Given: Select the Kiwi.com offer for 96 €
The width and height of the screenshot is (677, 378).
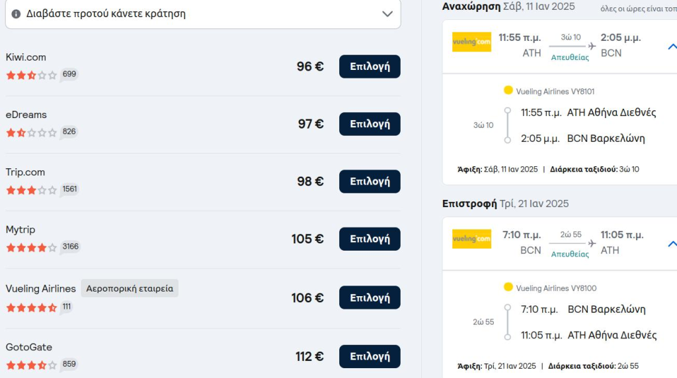Looking at the screenshot, I should 370,67.
